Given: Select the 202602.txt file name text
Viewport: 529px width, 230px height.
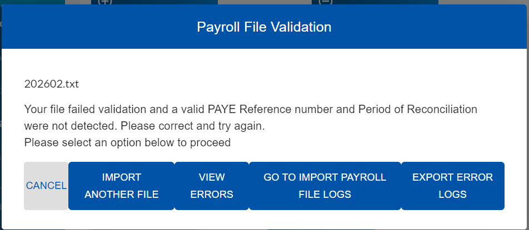Looking at the screenshot, I should click(52, 85).
